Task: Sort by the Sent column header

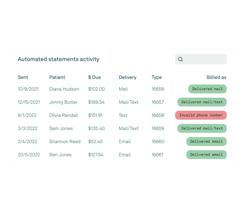Action: [x=23, y=77]
